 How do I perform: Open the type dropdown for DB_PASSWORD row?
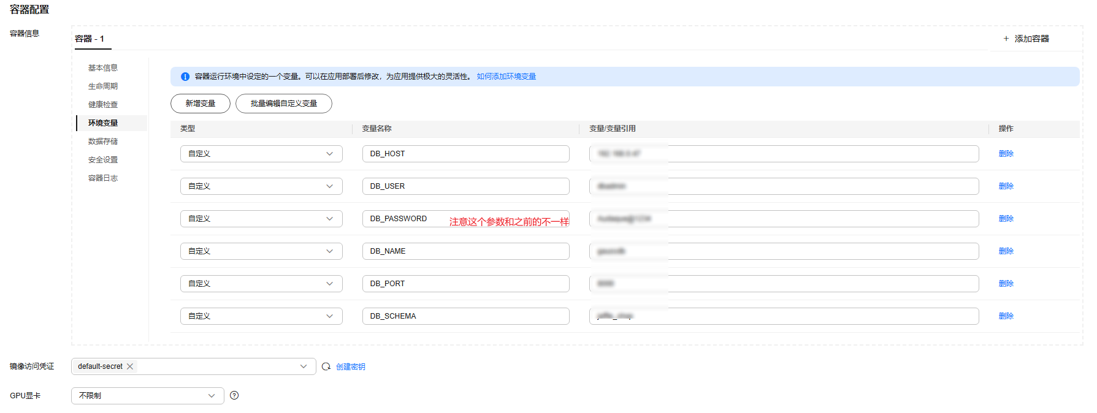(329, 219)
